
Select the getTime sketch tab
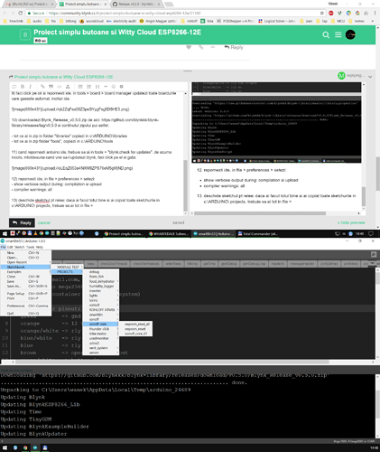coord(209,264)
